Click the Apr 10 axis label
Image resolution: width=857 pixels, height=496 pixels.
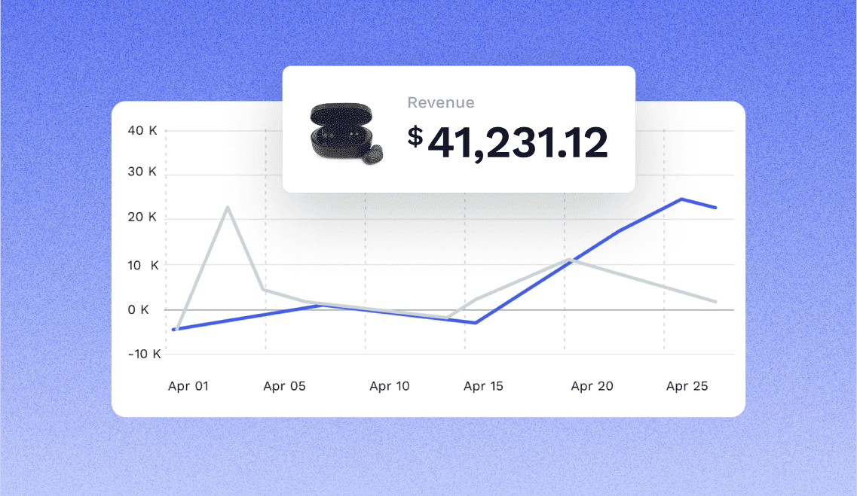(389, 385)
